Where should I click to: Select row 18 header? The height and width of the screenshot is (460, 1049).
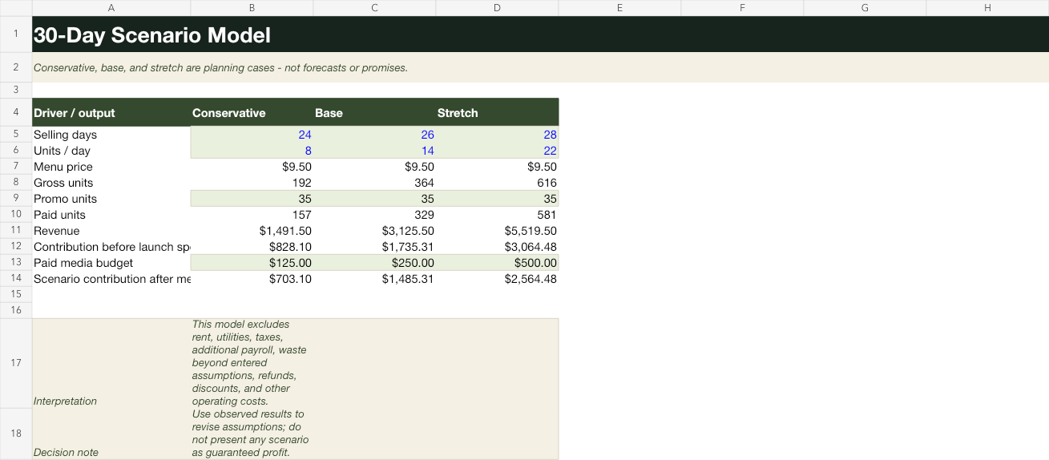click(x=16, y=434)
